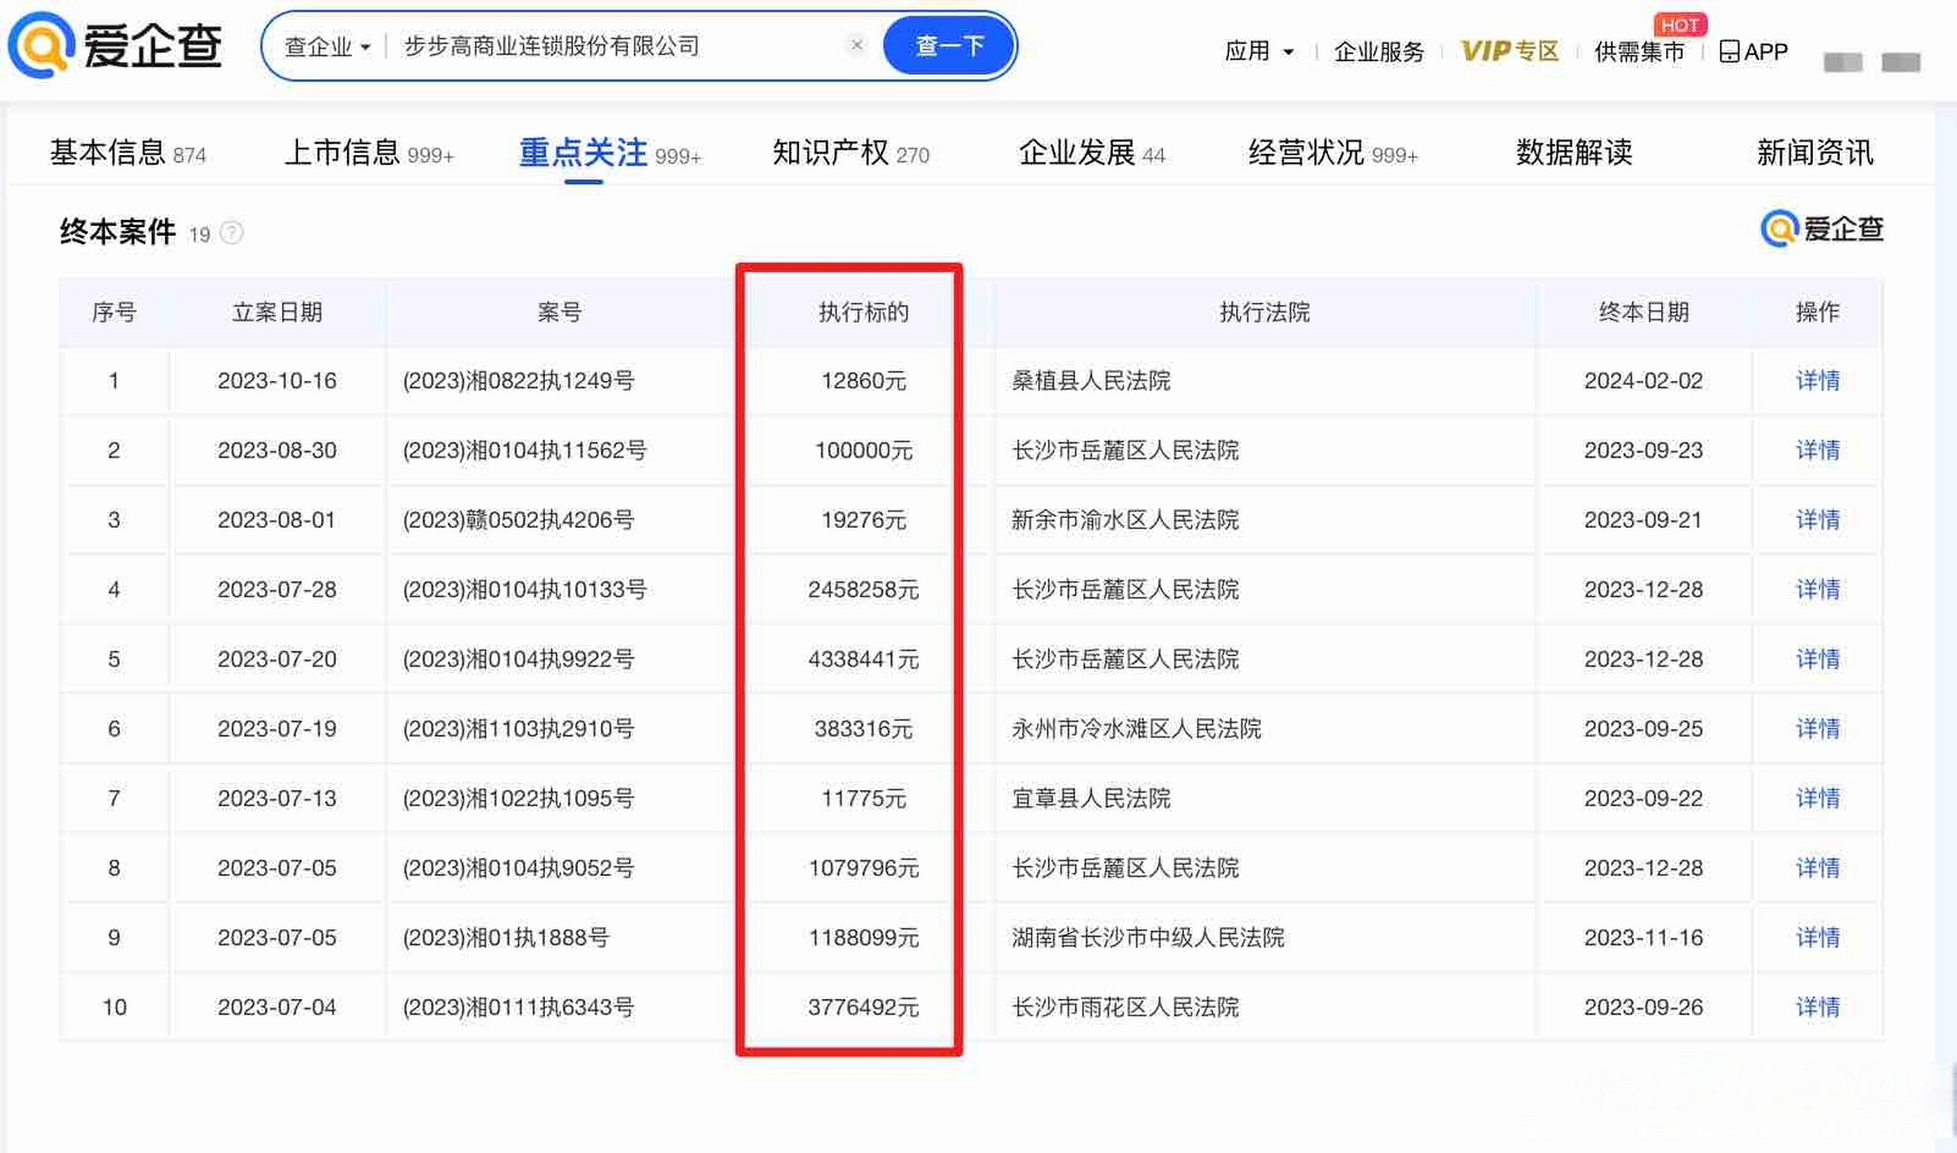The height and width of the screenshot is (1153, 1957).
Task: Click court name 桑植县人民法院
Action: [x=1090, y=380]
